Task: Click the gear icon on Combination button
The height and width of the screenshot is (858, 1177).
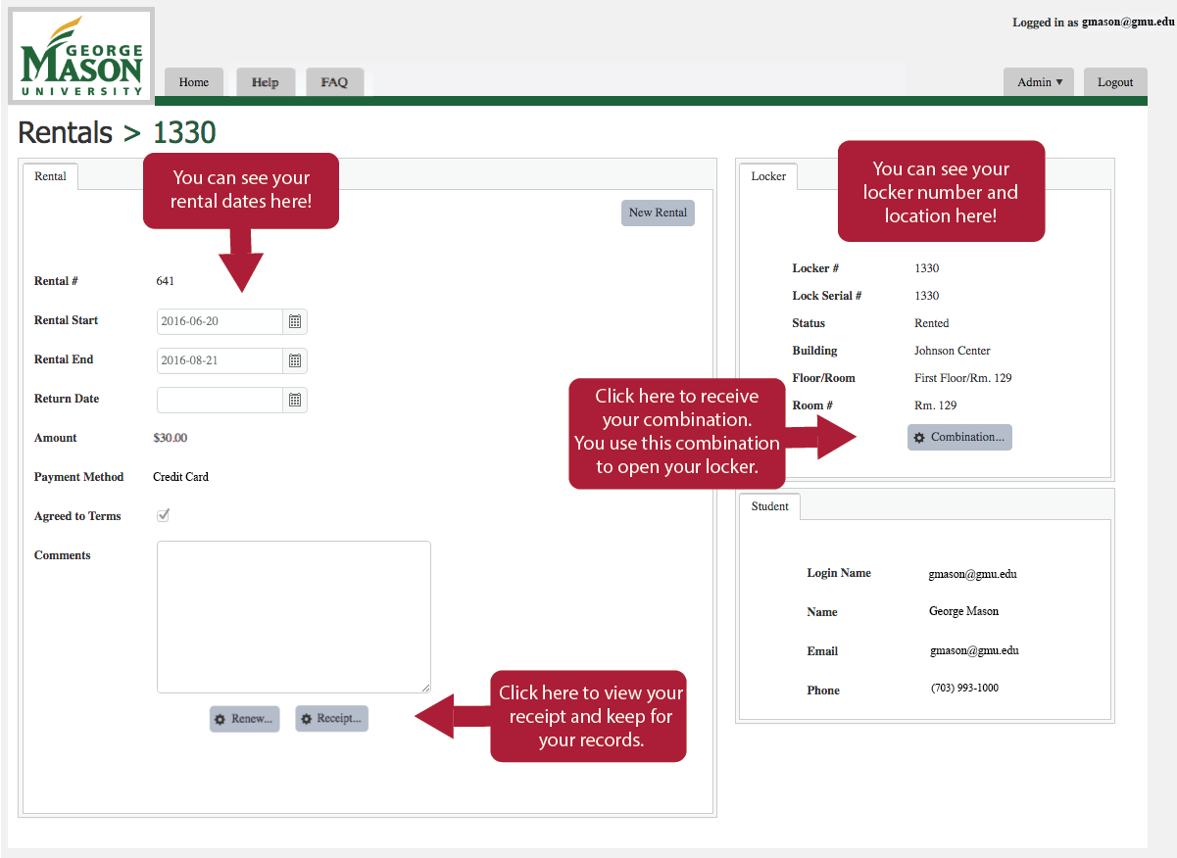Action: coord(919,438)
